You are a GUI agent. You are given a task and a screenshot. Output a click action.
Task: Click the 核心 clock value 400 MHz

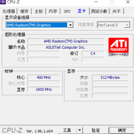coord(44,77)
